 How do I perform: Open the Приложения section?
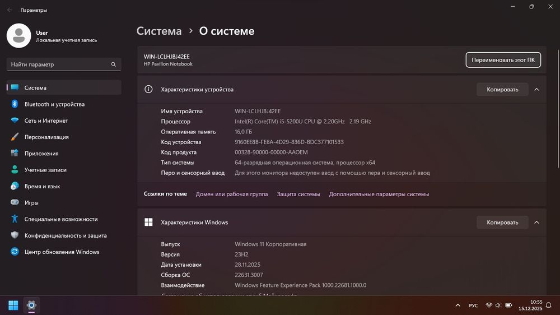tap(64, 154)
